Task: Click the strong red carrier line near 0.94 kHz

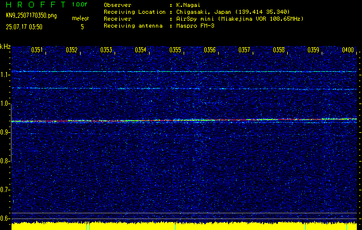Action: 184,120
